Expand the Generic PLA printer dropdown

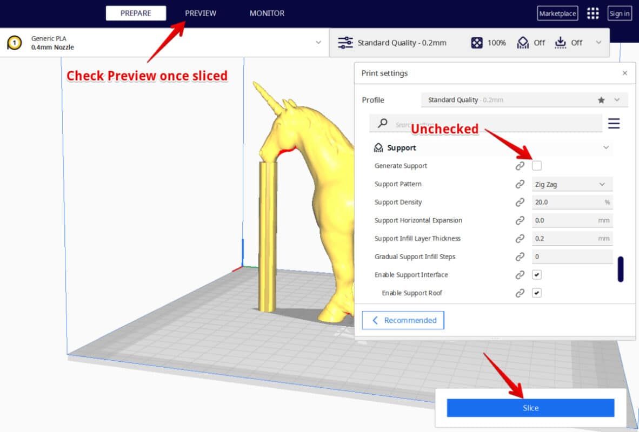click(319, 42)
